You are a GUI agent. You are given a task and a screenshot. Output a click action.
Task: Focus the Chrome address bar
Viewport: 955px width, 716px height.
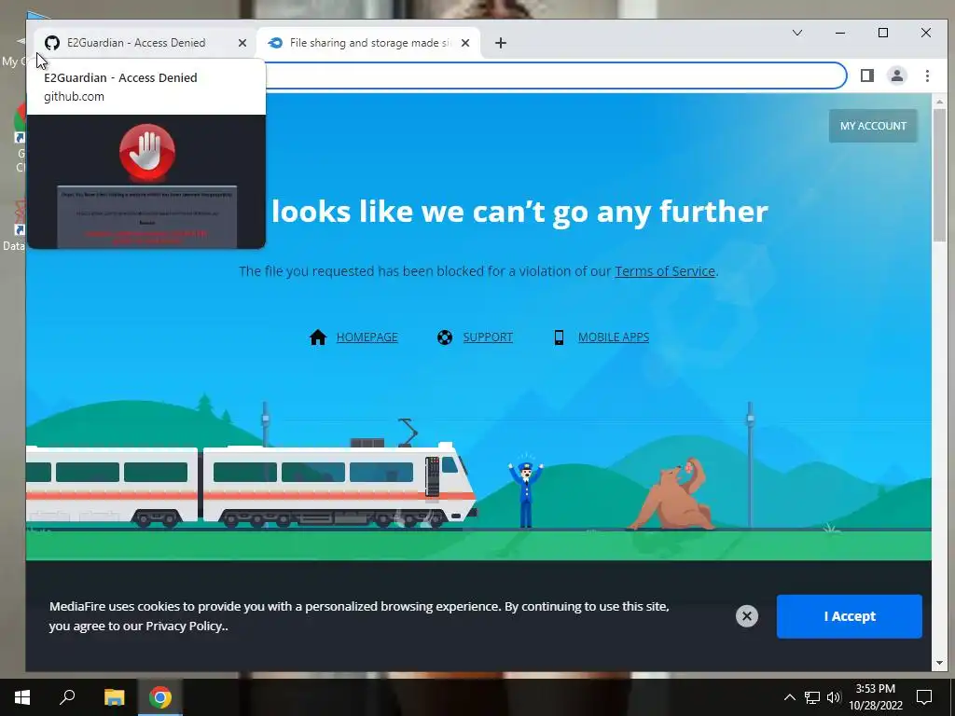click(554, 76)
